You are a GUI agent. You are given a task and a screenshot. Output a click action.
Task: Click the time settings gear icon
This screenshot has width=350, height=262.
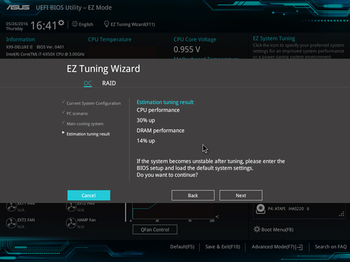point(61,23)
